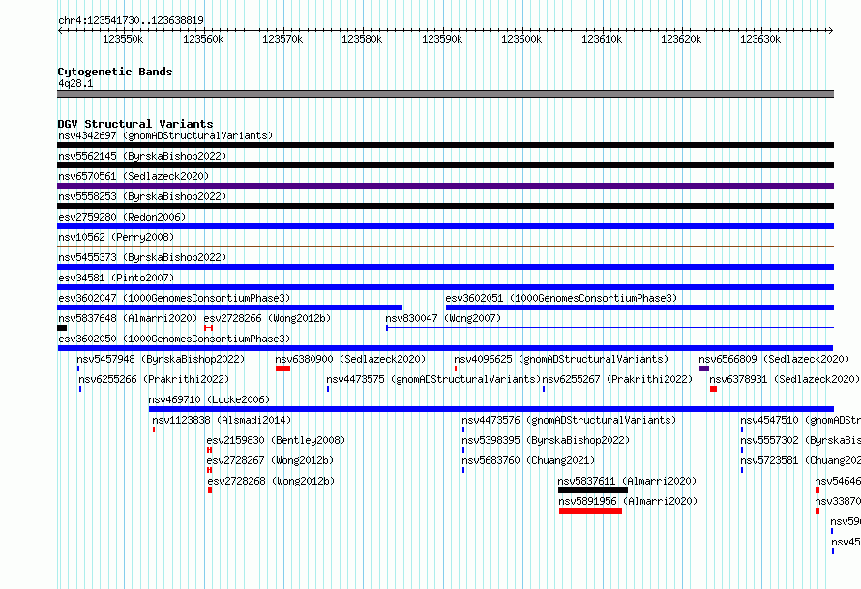861x589 pixels.
Task: Click the nsv5837611 Almarri2020 label
Action: click(627, 481)
